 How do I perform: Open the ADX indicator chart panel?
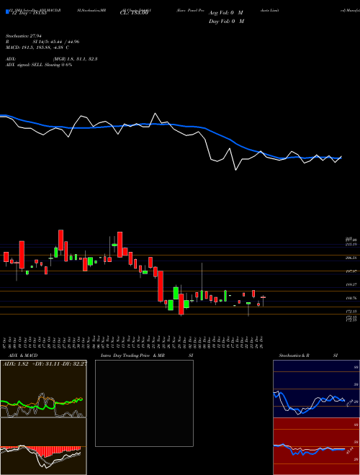coord(43,389)
